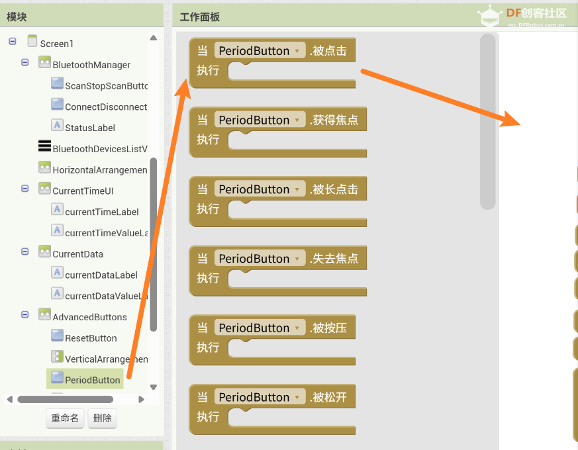
Task: Click the ConnectDisconnect button icon
Action: (57, 105)
